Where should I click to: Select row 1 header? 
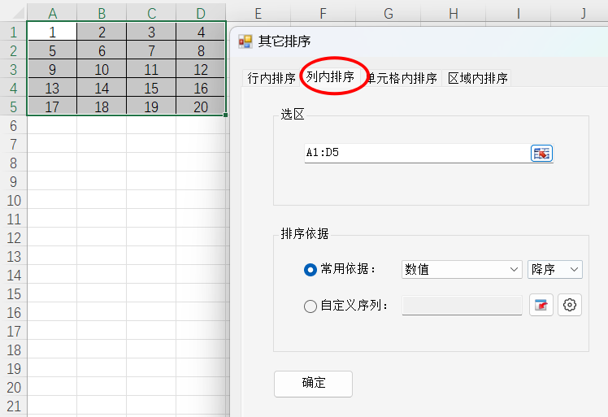click(x=14, y=32)
